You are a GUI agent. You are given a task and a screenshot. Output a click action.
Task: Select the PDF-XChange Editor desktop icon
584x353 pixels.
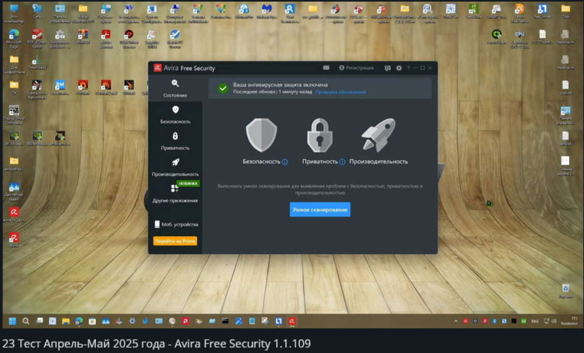(37, 39)
